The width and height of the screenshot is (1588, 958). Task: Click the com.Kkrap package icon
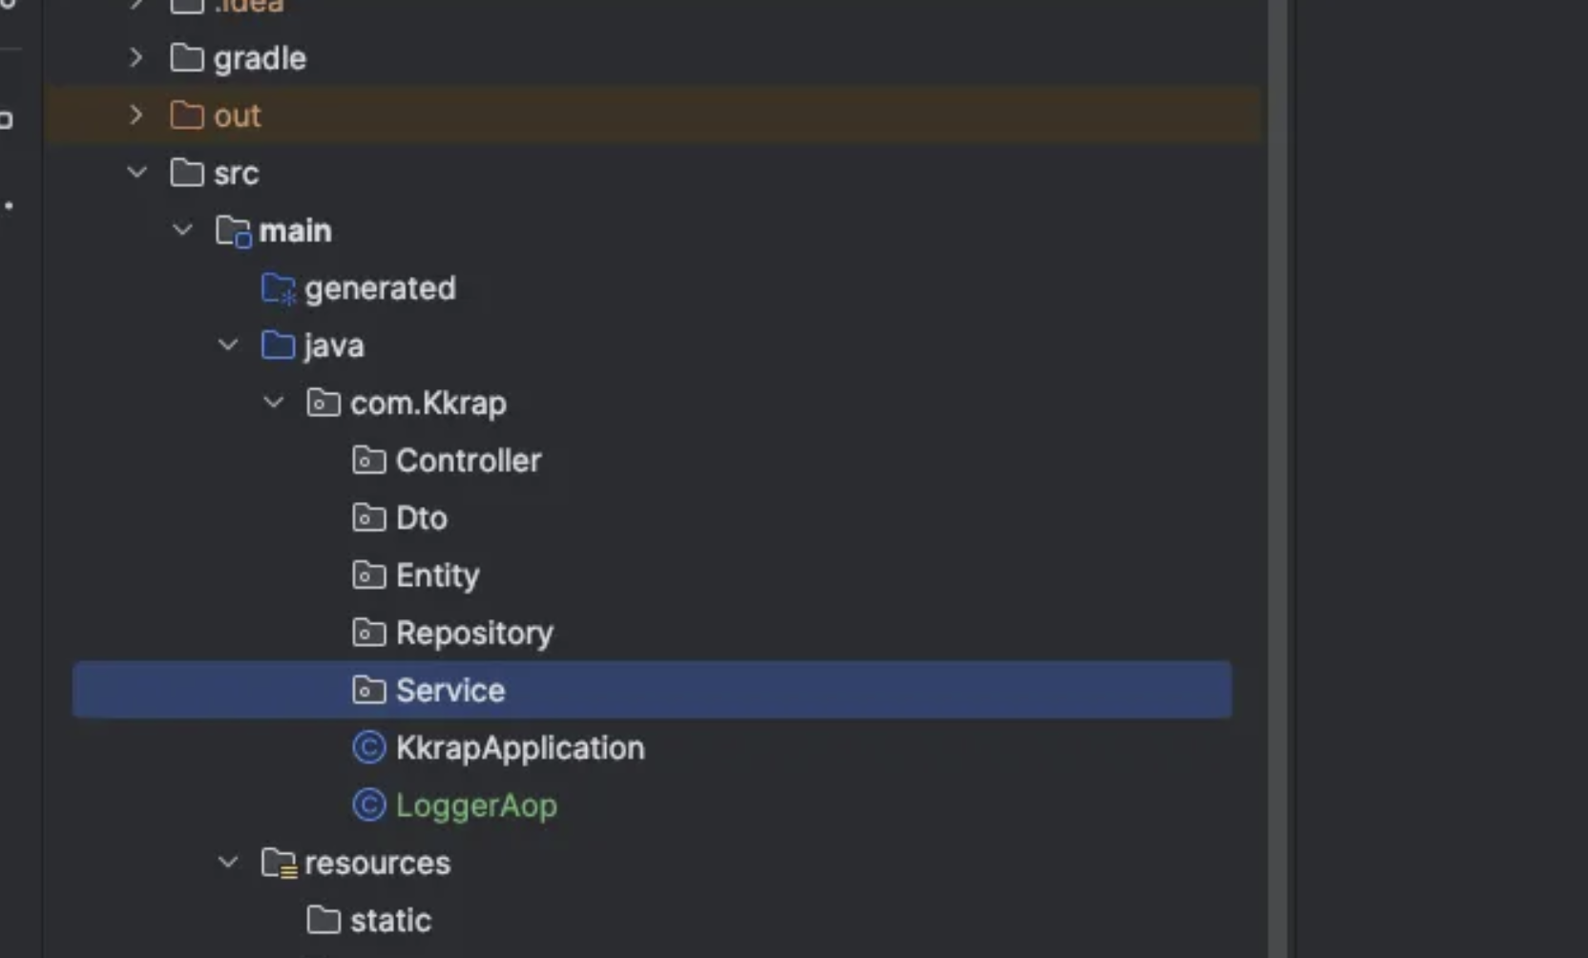tap(324, 403)
